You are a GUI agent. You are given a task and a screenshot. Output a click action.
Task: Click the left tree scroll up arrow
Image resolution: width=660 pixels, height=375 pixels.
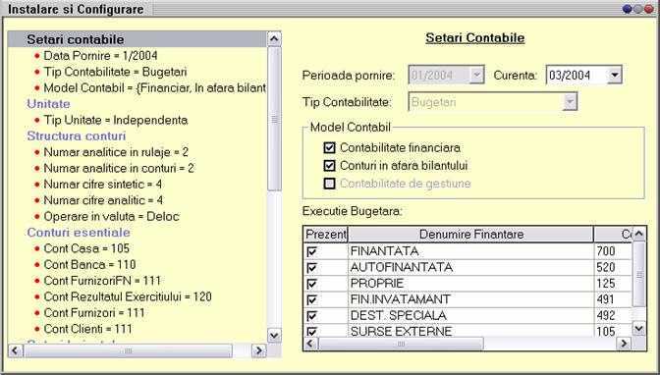274,39
